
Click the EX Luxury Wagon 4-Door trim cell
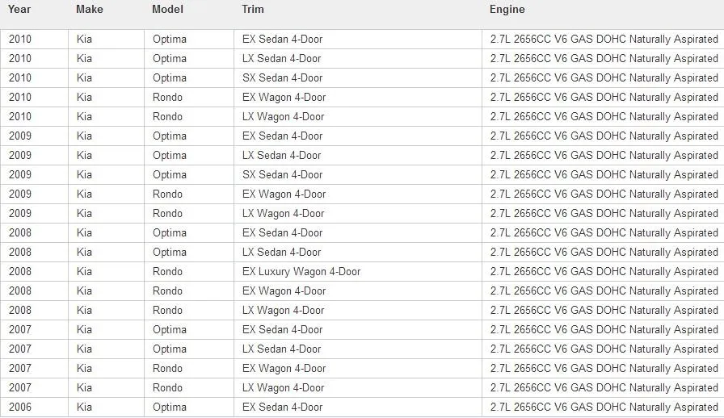pyautogui.click(x=358, y=272)
